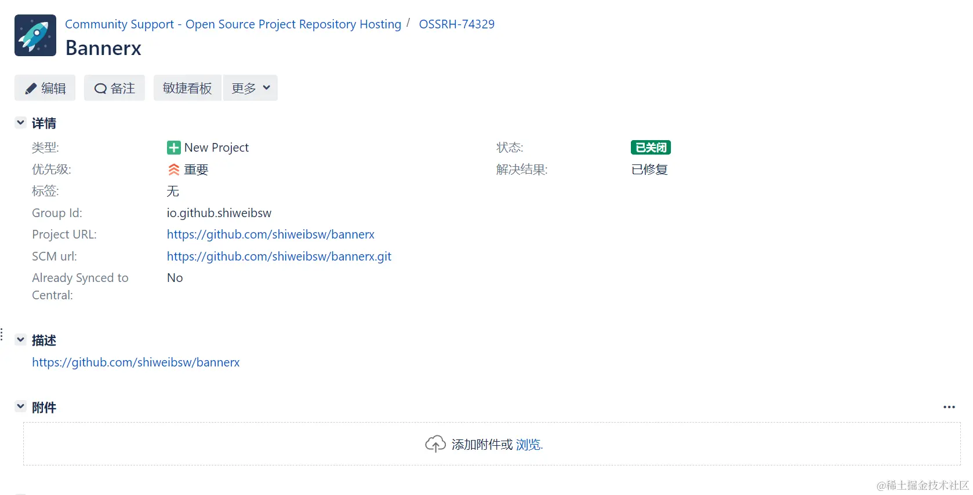Click the rocket project avatar icon
The height and width of the screenshot is (495, 973).
(x=35, y=35)
